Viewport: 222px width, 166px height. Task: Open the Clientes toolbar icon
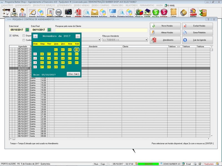click(6, 12)
